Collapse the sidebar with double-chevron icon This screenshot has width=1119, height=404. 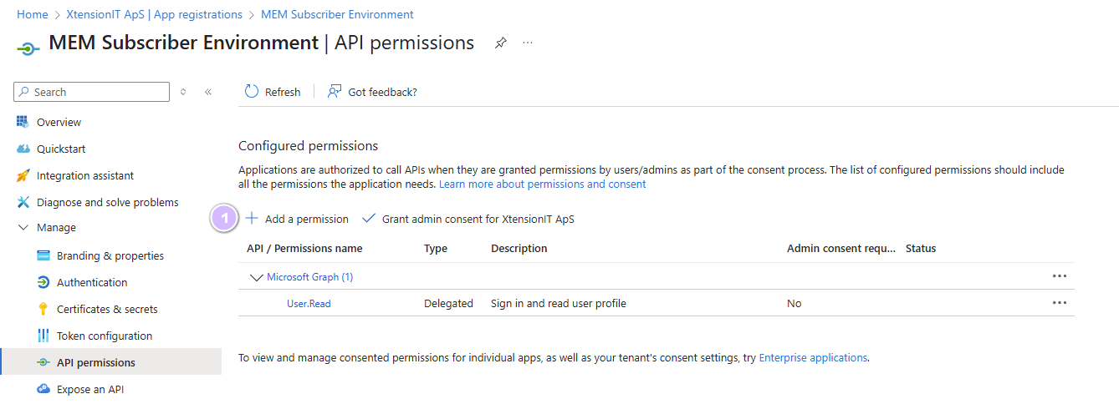[x=208, y=92]
